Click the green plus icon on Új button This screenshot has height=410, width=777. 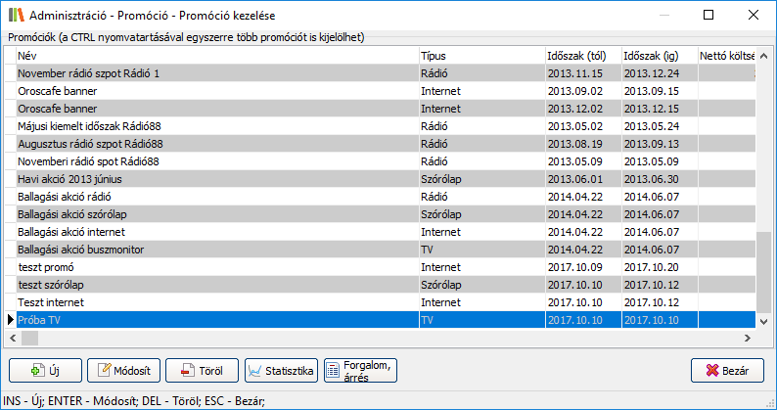[x=38, y=371]
